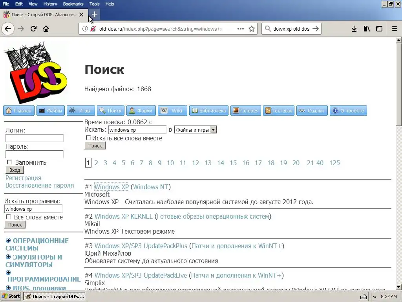Open Библиотека section

209,110
